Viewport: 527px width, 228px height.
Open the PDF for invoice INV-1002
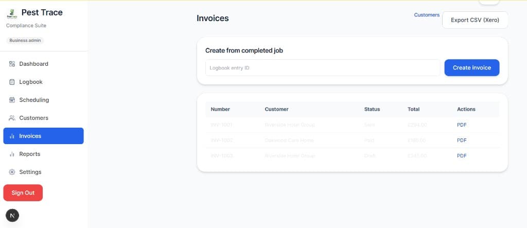click(x=462, y=140)
